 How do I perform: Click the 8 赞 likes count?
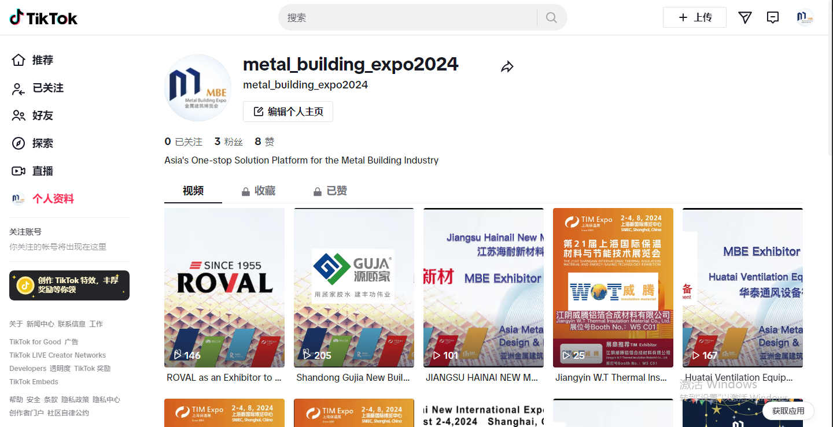pyautogui.click(x=264, y=142)
